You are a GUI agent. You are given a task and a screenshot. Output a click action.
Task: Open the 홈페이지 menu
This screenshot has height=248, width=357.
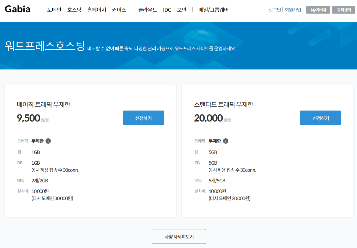(x=97, y=9)
